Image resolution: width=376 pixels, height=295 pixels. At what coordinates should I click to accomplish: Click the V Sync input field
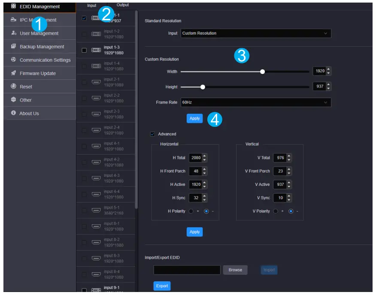click(280, 198)
